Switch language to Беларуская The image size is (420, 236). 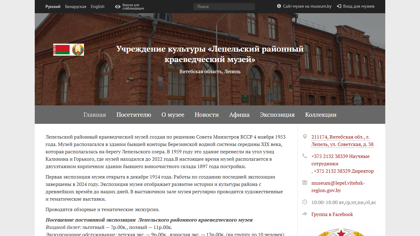point(76,6)
